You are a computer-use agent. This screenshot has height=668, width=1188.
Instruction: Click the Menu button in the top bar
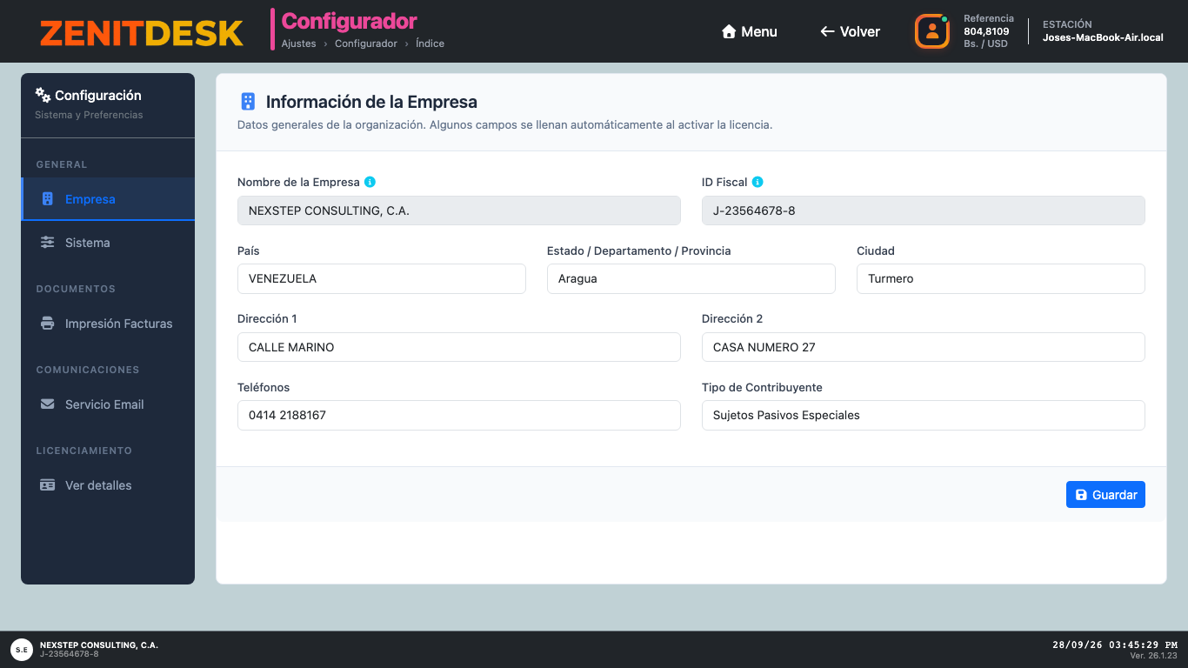(x=750, y=31)
